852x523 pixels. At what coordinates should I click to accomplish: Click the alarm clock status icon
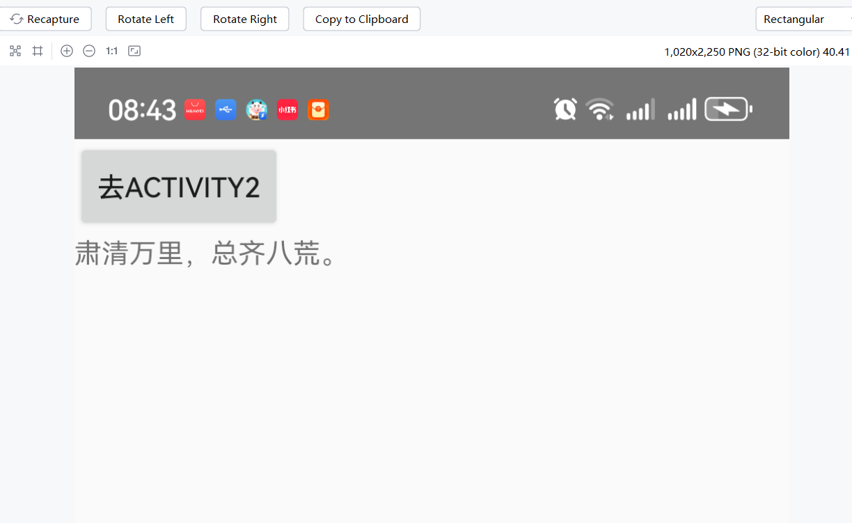[x=565, y=109]
